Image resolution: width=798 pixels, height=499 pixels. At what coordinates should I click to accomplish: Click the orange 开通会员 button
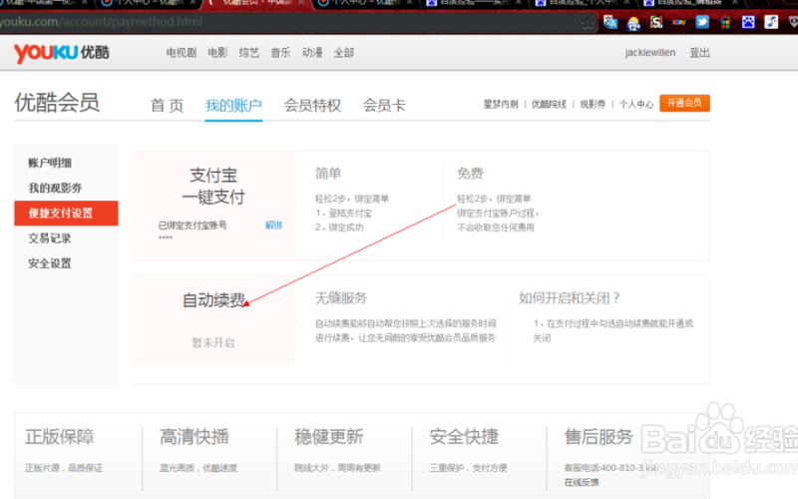click(x=684, y=103)
